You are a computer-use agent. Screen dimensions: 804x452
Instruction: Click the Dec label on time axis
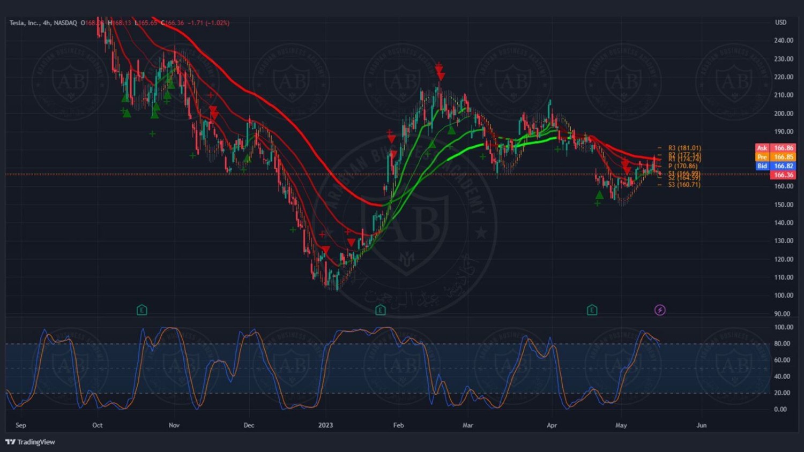click(249, 425)
